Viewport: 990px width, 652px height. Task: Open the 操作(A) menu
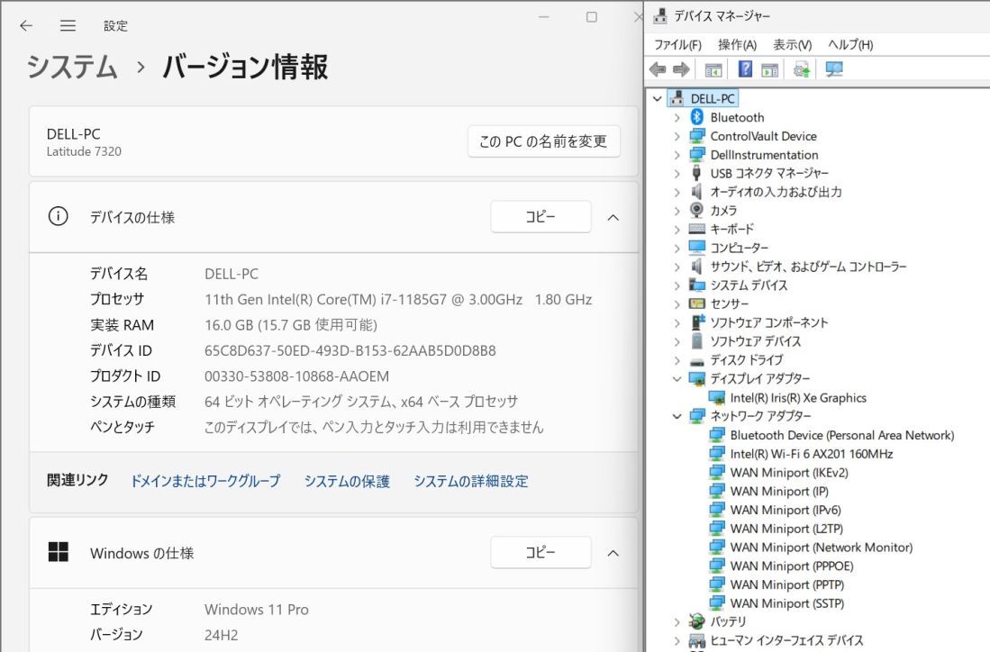(737, 45)
